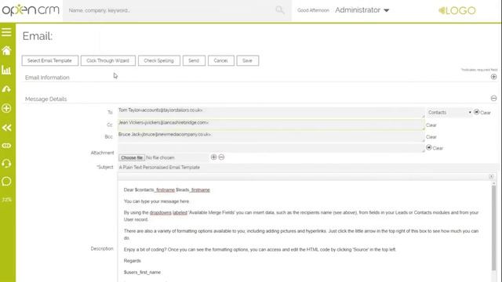Click into the Bcc recipients field
The height and width of the screenshot is (282, 502).
point(271,136)
